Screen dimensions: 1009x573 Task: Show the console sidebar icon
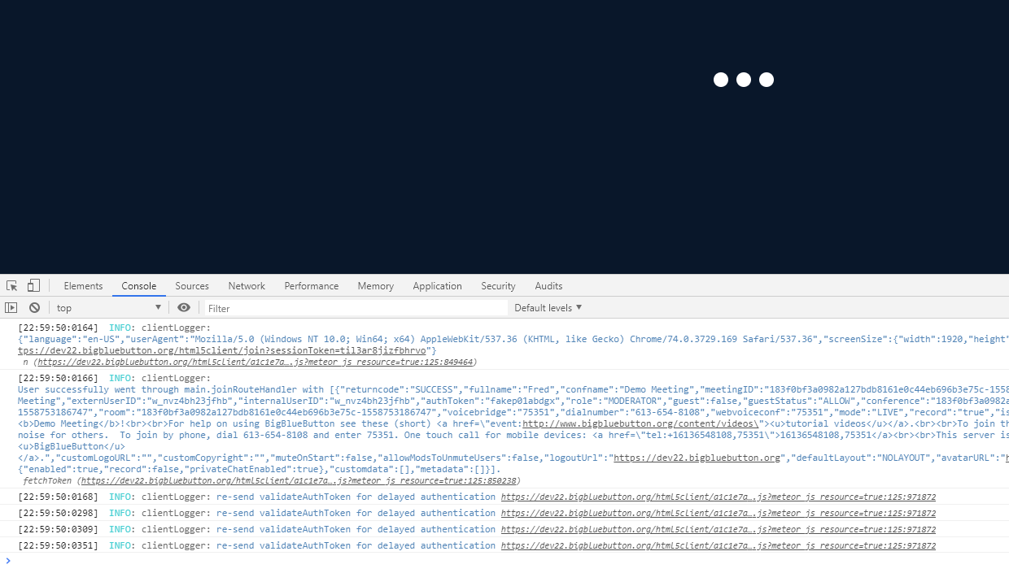pyautogui.click(x=11, y=307)
